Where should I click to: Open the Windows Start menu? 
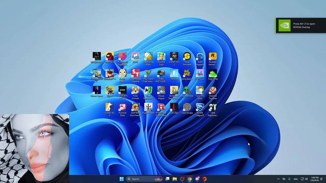[x=121, y=179]
